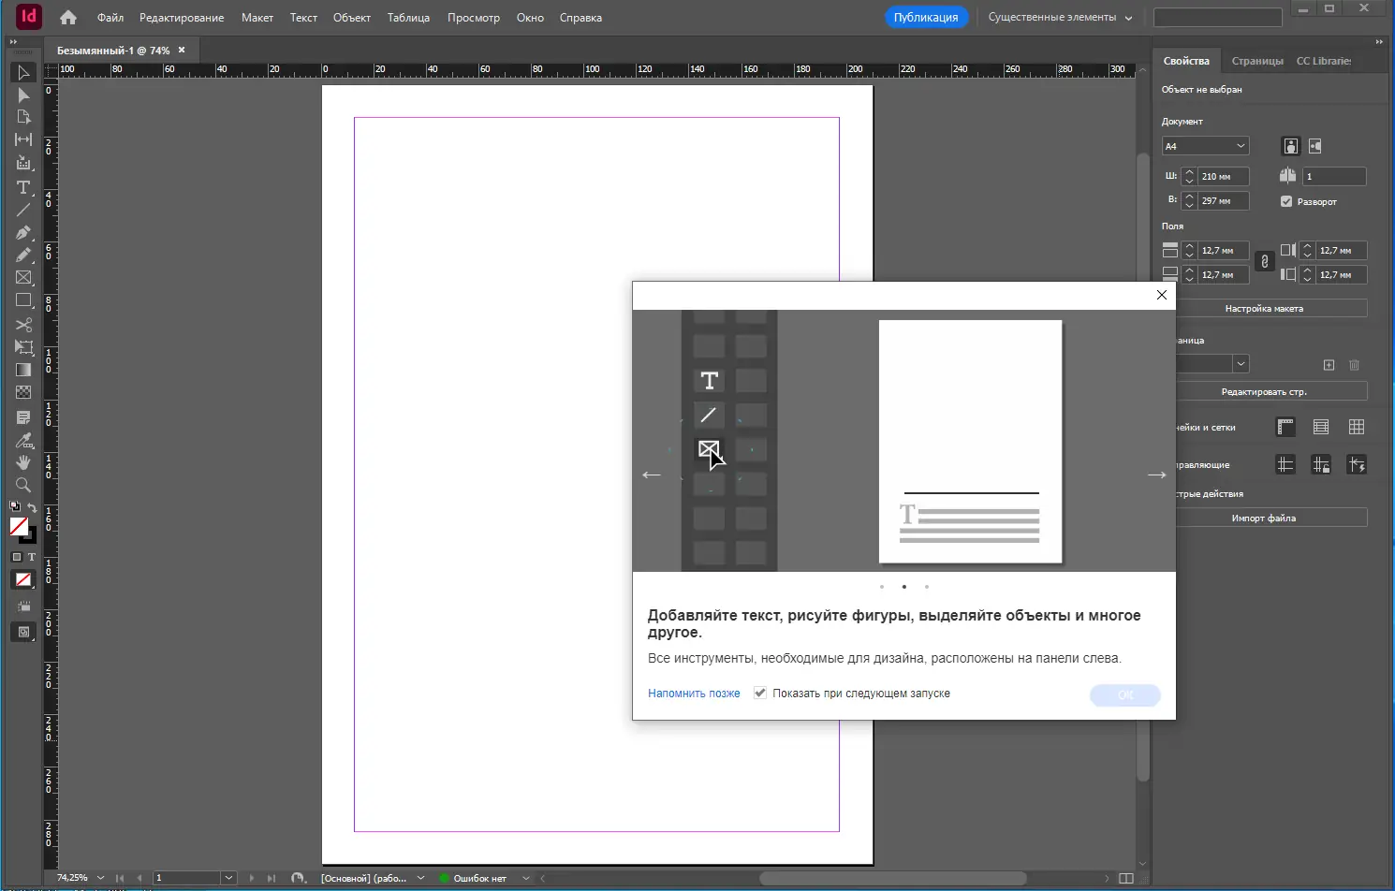Image resolution: width=1395 pixels, height=891 pixels.
Task: Uncheck "Показать при следующем запуске" checkbox
Action: point(760,694)
